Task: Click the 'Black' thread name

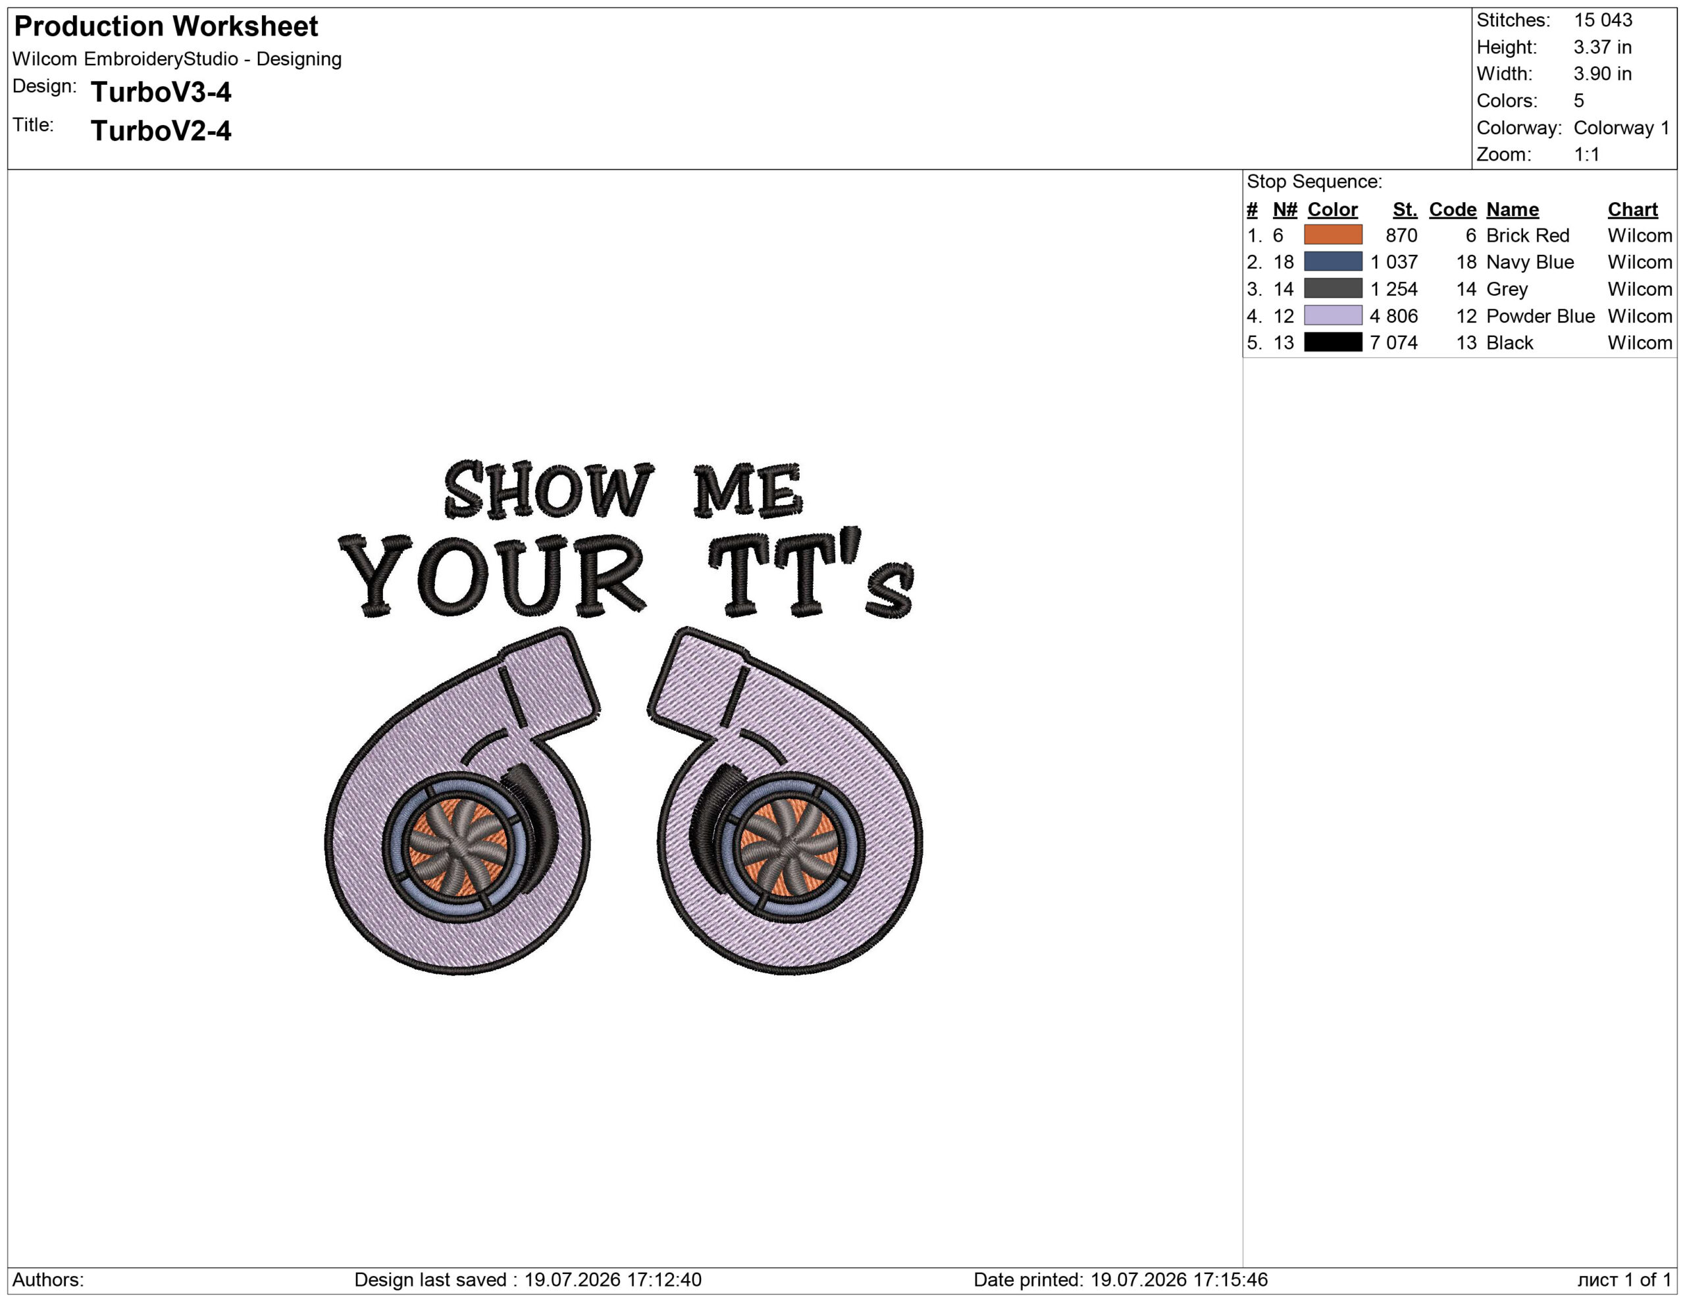Action: (1510, 342)
